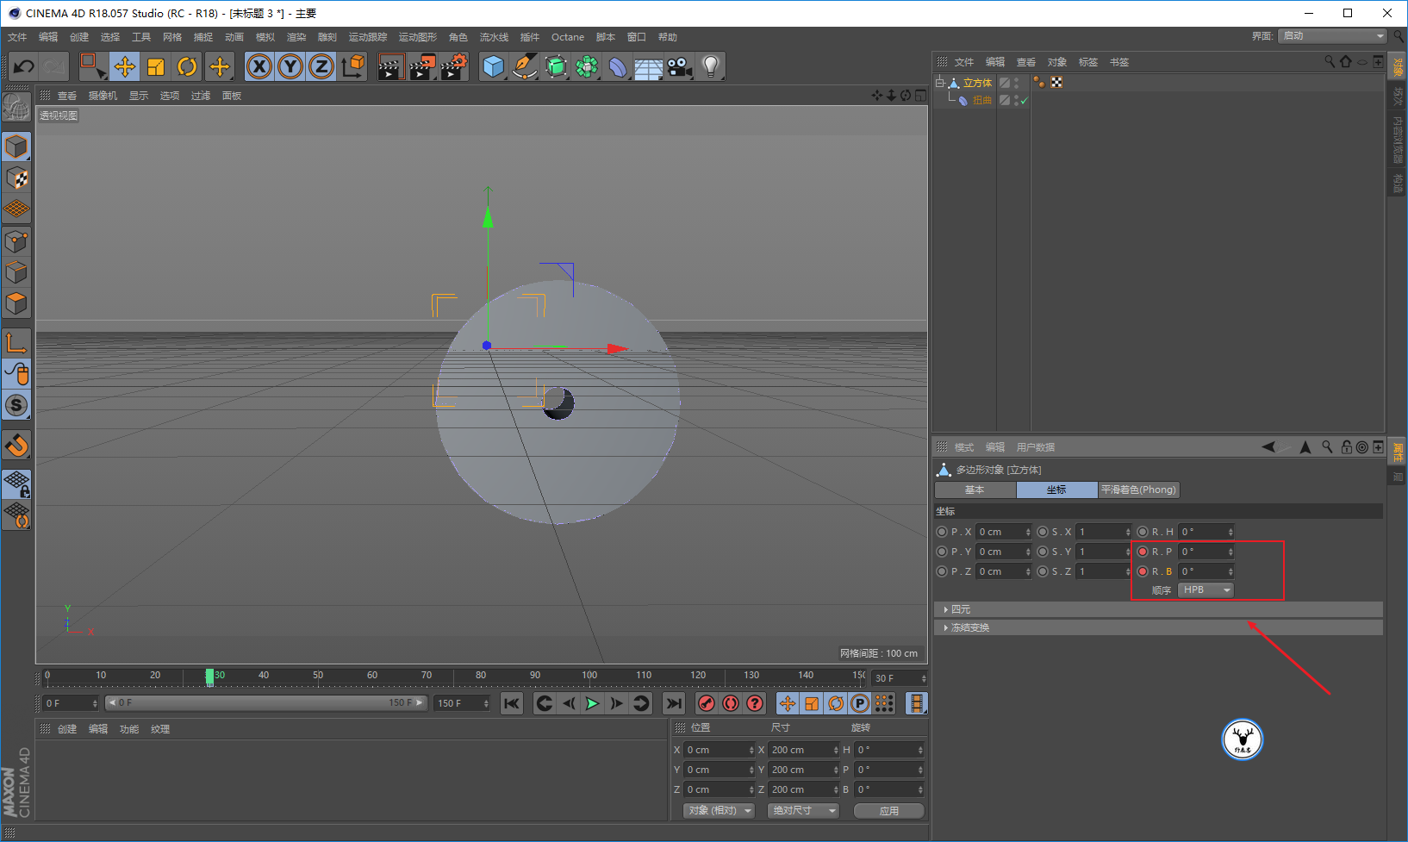1408x842 pixels.
Task: Toggle the 扭曲 deformer green checkmark
Action: [1024, 101]
